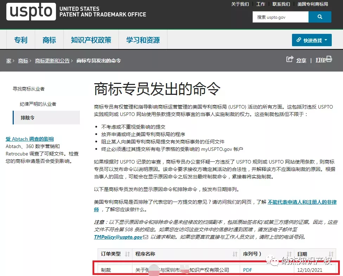The height and width of the screenshot is (276, 343).
Task: Toggle sorting on the 日期 column
Action: [331, 254]
